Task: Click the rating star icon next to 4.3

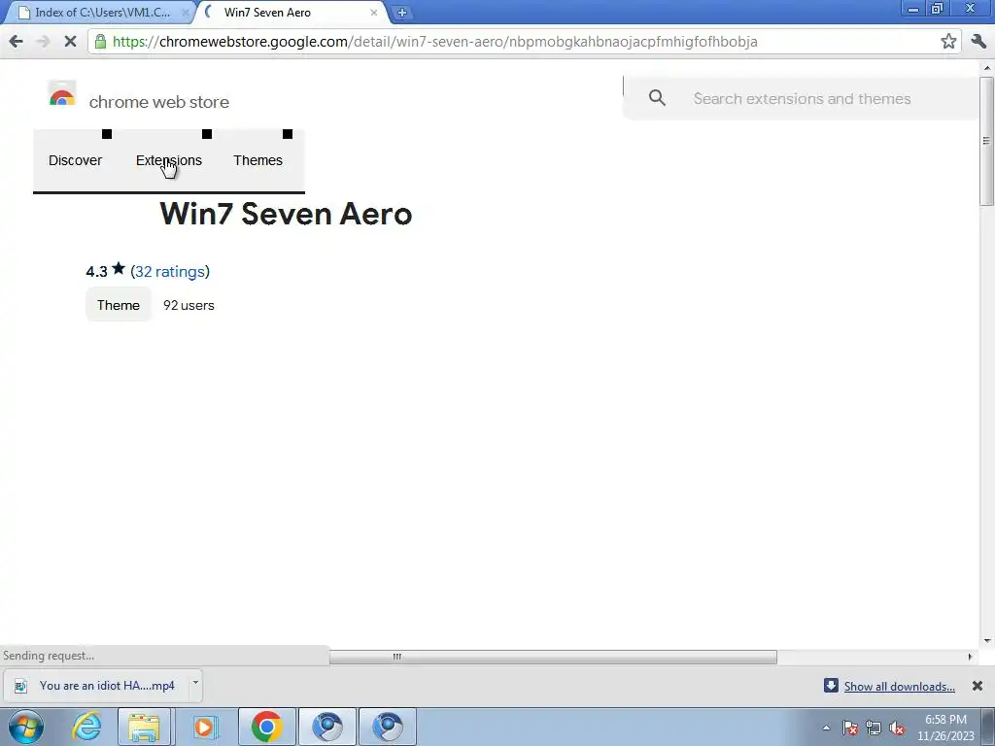Action: tap(119, 269)
